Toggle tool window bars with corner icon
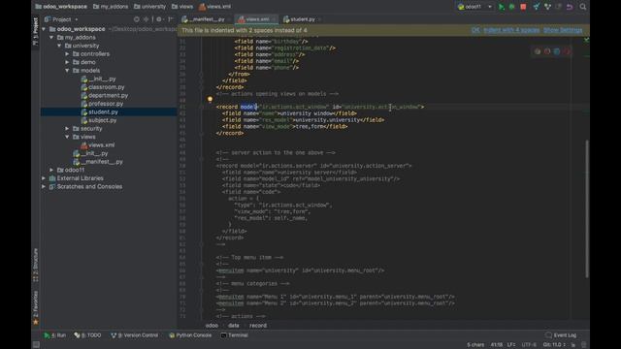The width and height of the screenshot is (621, 349). pos(36,345)
